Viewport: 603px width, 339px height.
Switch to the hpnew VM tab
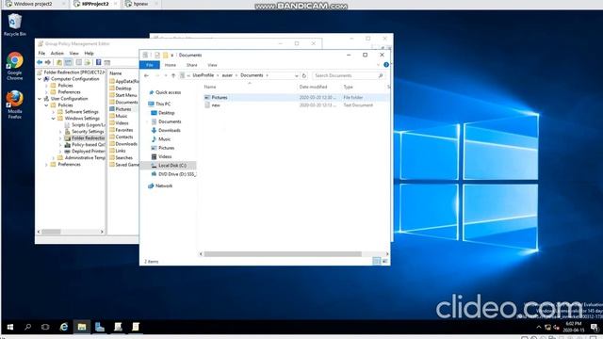[x=140, y=4]
